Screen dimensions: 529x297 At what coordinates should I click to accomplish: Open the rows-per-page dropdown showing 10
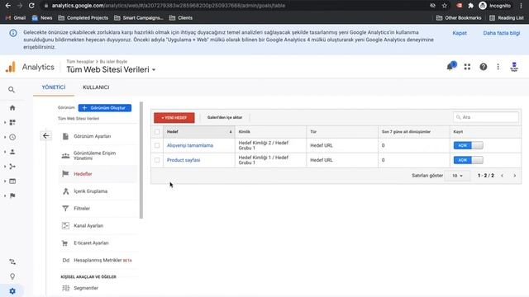(457, 176)
